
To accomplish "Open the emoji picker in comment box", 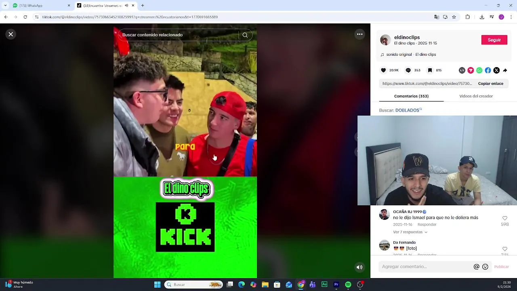I will pos(485,267).
